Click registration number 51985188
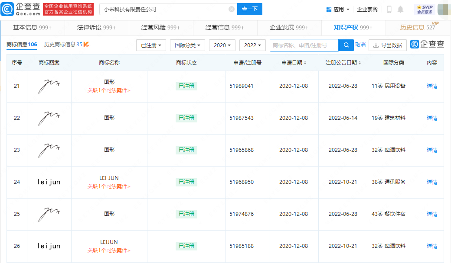451x263 pixels. click(241, 246)
